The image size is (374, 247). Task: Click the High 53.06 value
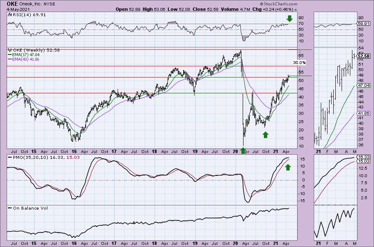pyautogui.click(x=154, y=9)
